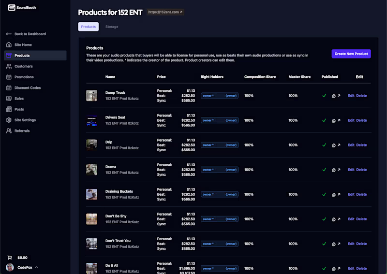Open Do It All right holders owner box
Viewport: 387px width, 274px height.
[220, 268]
